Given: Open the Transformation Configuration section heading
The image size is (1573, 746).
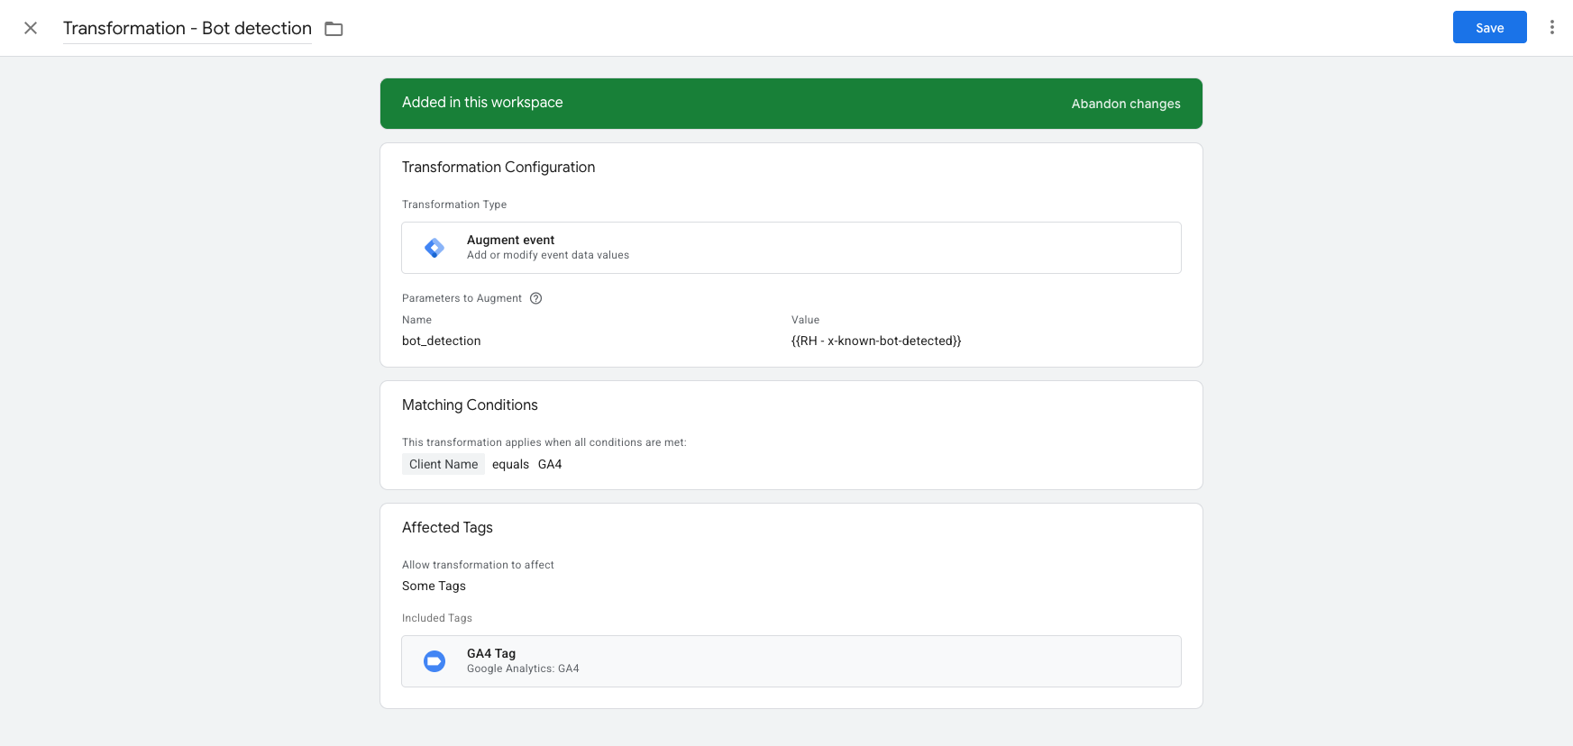Looking at the screenshot, I should coord(498,168).
